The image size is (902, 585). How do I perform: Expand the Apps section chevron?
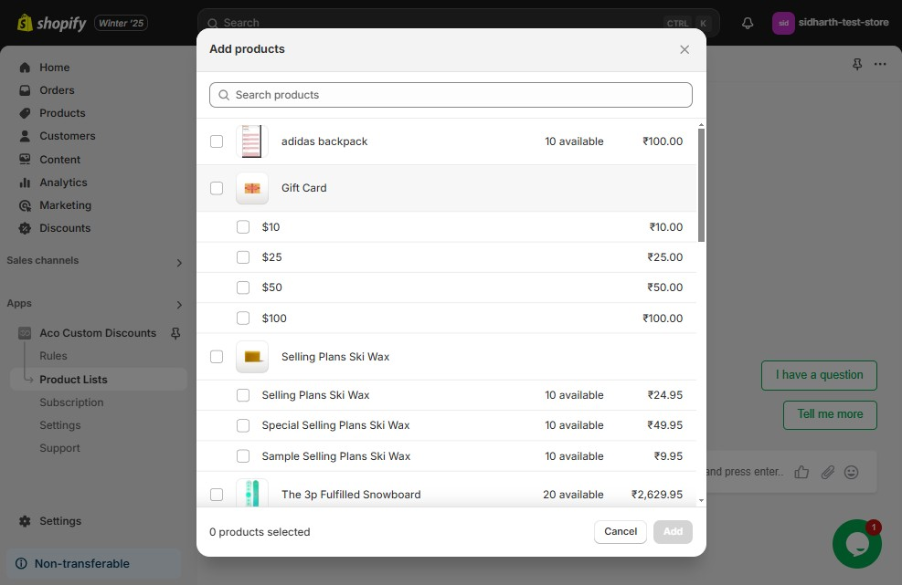(179, 305)
